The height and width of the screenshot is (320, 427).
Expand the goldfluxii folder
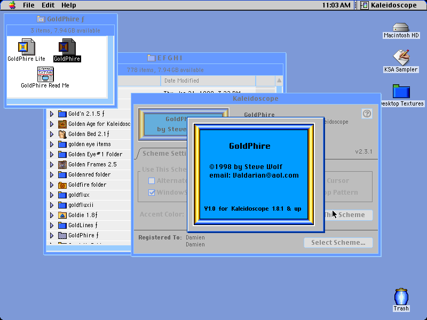(52, 205)
